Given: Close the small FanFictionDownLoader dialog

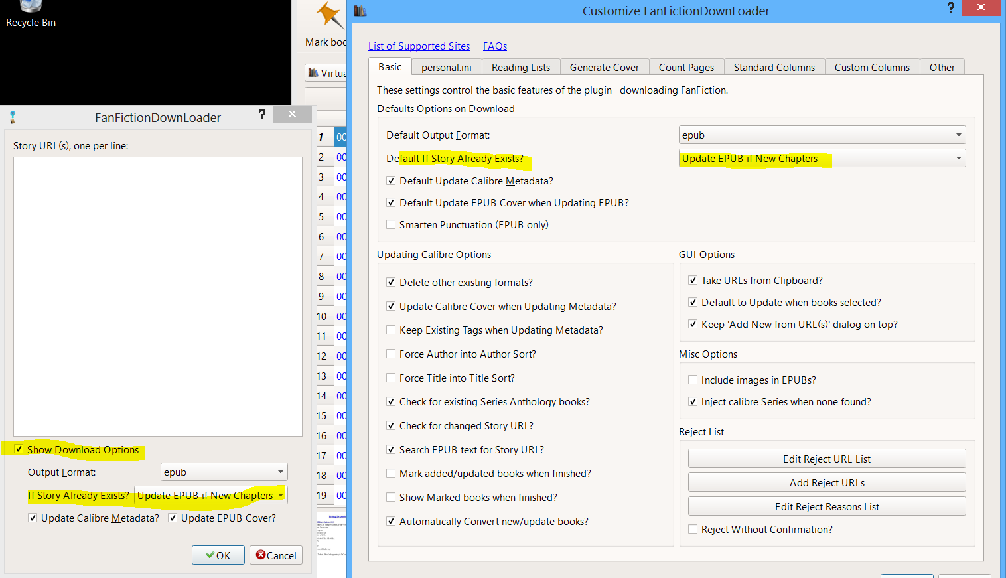Looking at the screenshot, I should coord(292,114).
